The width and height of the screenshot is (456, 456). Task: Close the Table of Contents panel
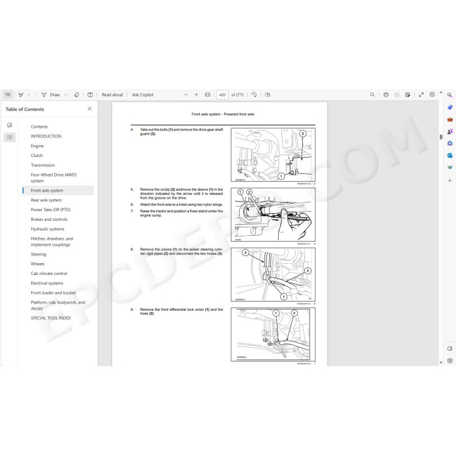click(x=90, y=109)
